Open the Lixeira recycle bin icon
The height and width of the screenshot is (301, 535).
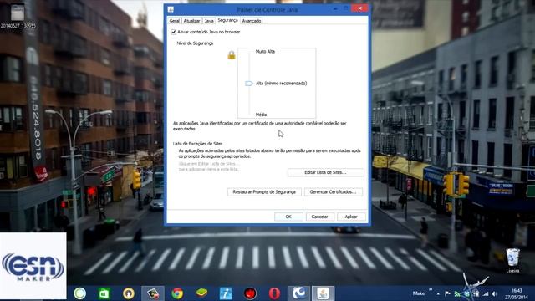(x=512, y=261)
